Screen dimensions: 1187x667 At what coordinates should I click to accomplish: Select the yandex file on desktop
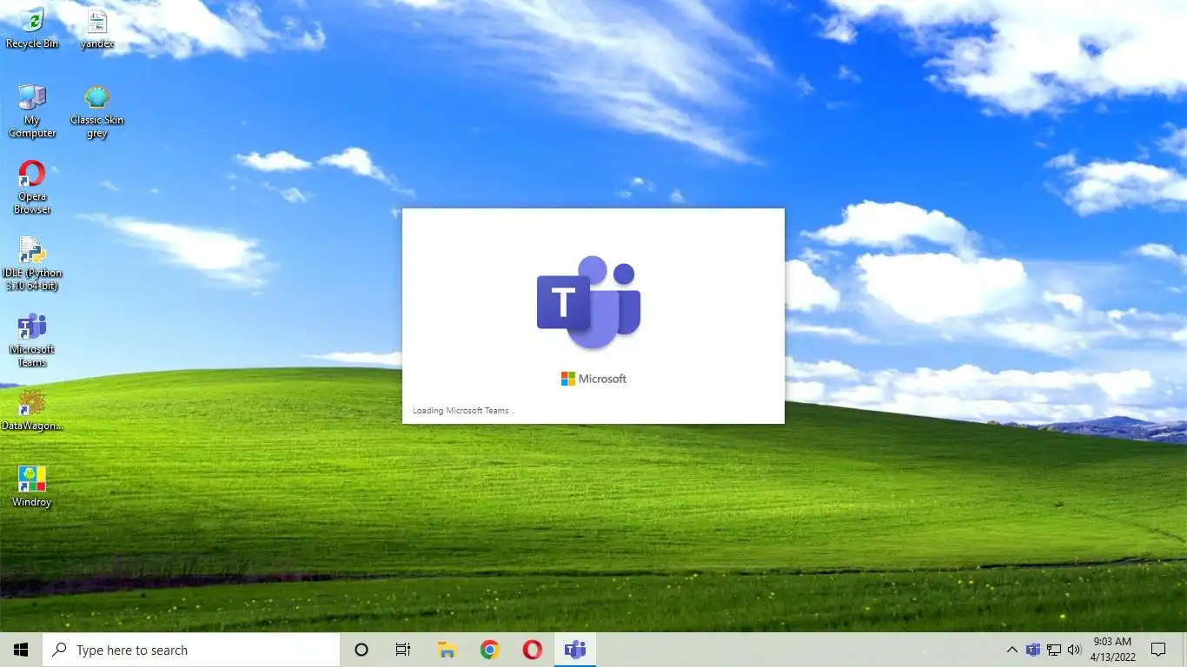tap(96, 28)
